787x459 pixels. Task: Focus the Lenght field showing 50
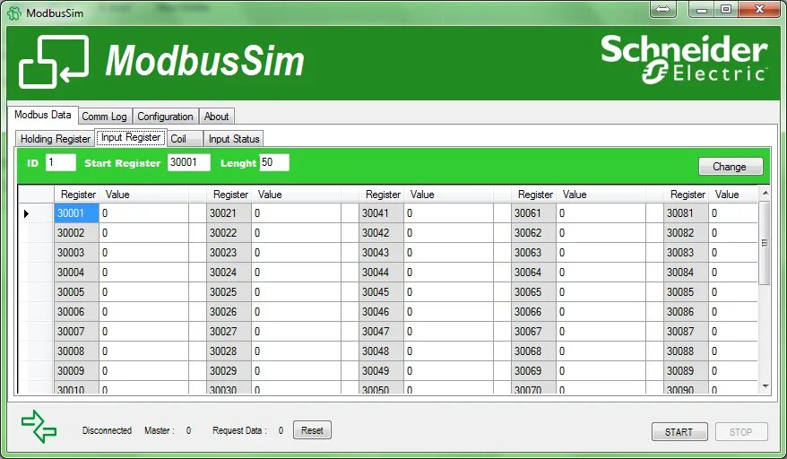tap(274, 162)
